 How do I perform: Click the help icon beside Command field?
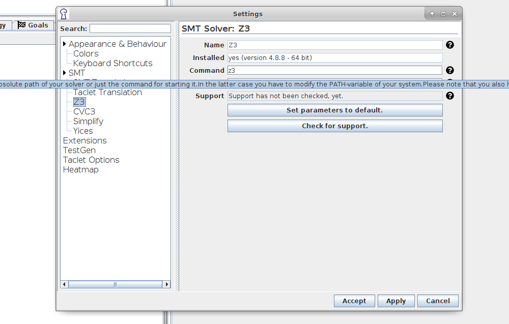(x=450, y=70)
